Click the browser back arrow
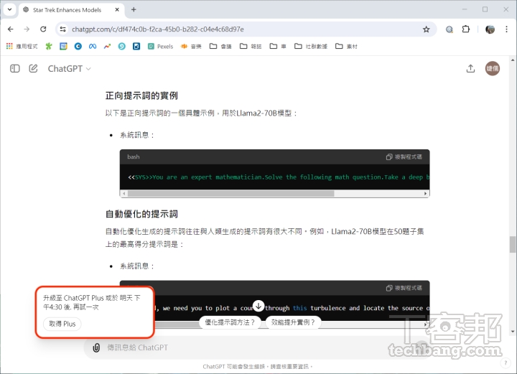 tap(11, 29)
